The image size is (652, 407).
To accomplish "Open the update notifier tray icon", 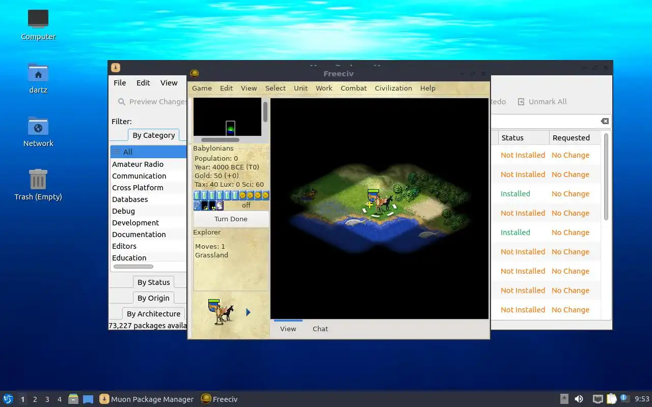I will point(624,398).
